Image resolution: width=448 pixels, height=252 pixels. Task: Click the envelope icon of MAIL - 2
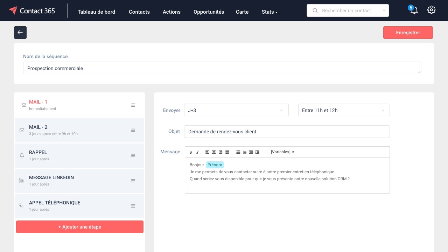(x=22, y=130)
